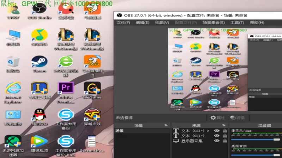The width and height of the screenshot is (282, 158).
Task: Open the 视图(V) menu in OBS
Action: (162, 22)
